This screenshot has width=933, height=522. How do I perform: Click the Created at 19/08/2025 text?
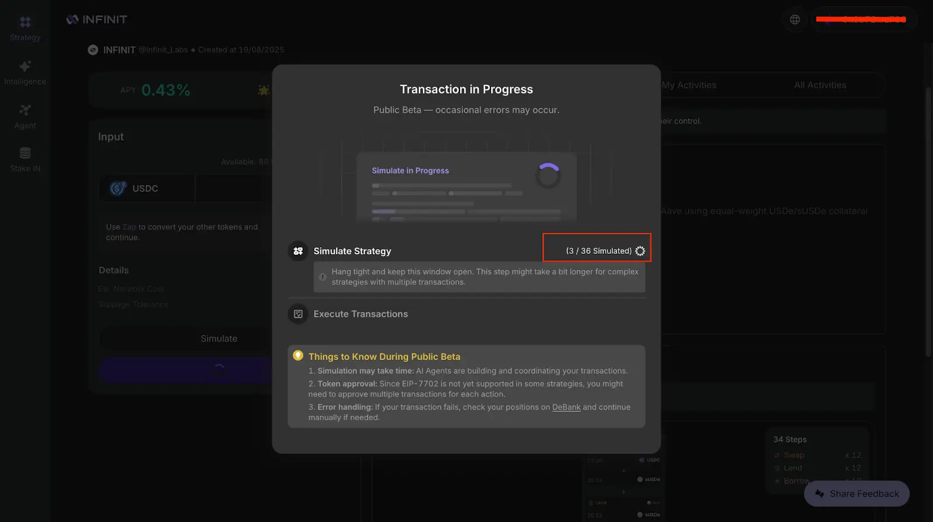pos(241,50)
